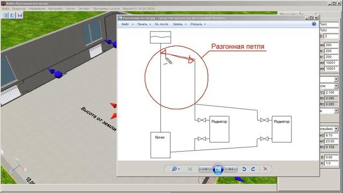Click the read-only field showing 0.158
Image resolution: width=343 pixels, height=193 pixels.
click(x=331, y=147)
